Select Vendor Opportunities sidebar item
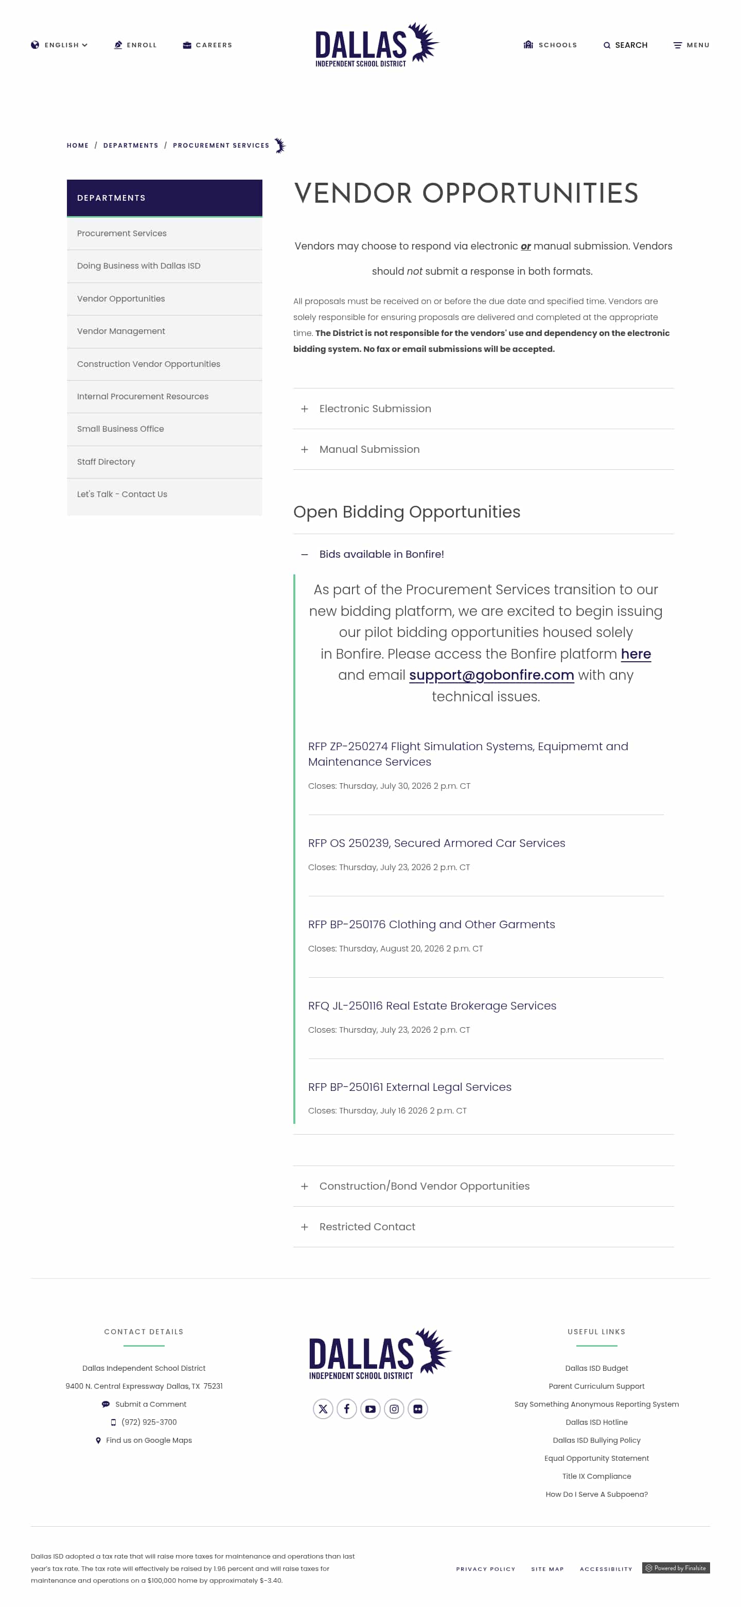 (x=164, y=299)
